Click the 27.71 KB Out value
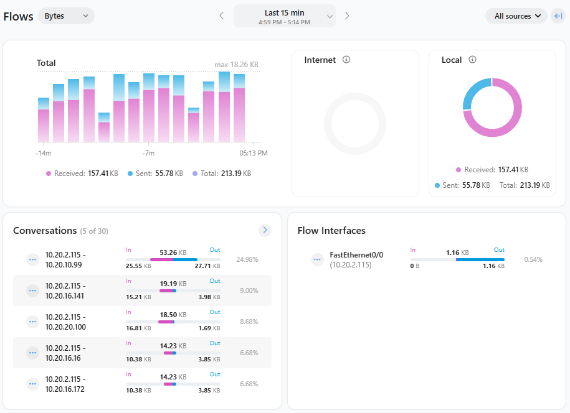 point(207,266)
